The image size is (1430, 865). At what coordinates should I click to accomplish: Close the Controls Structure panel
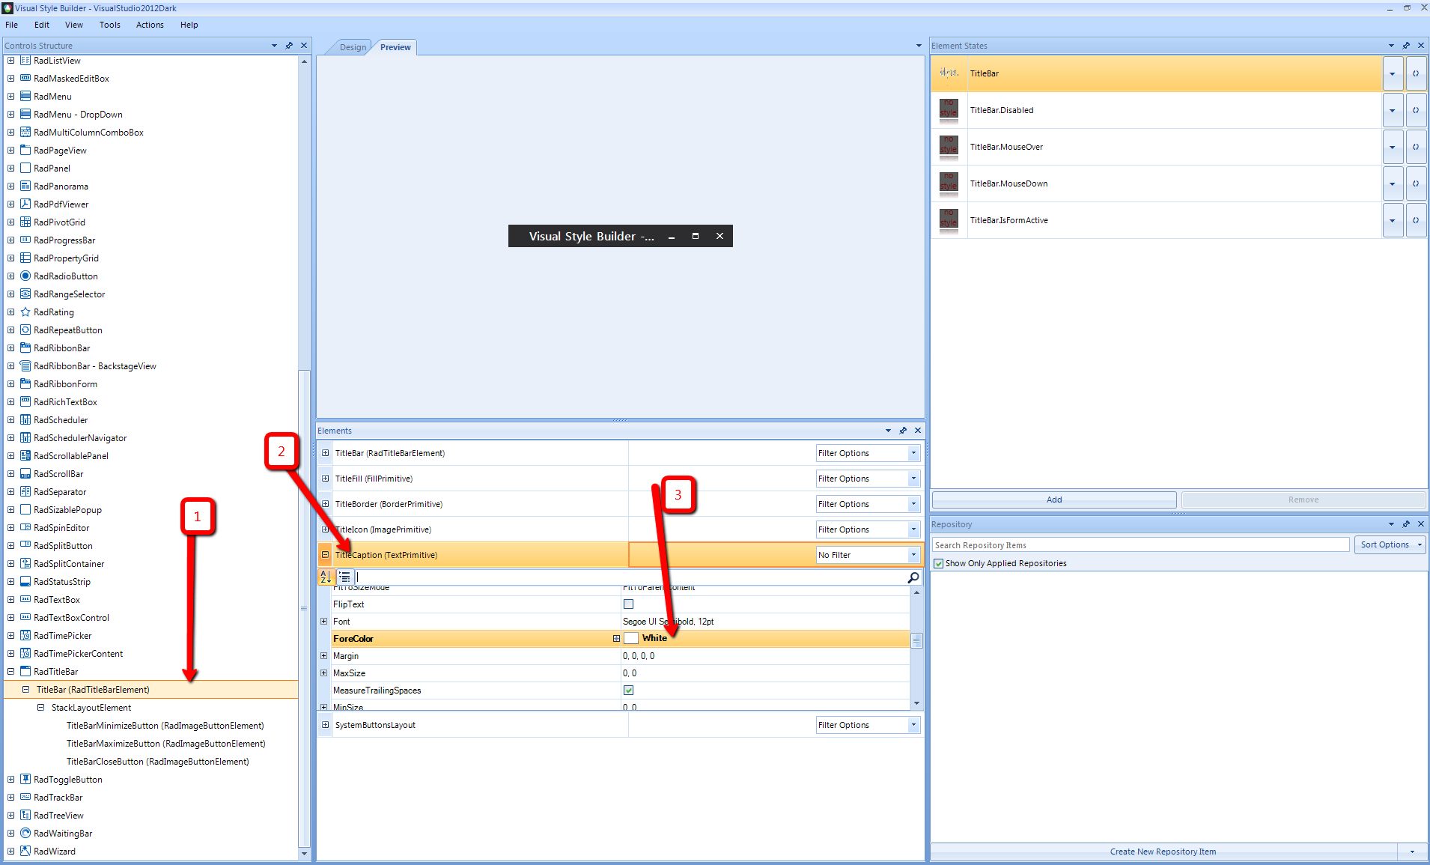click(304, 46)
